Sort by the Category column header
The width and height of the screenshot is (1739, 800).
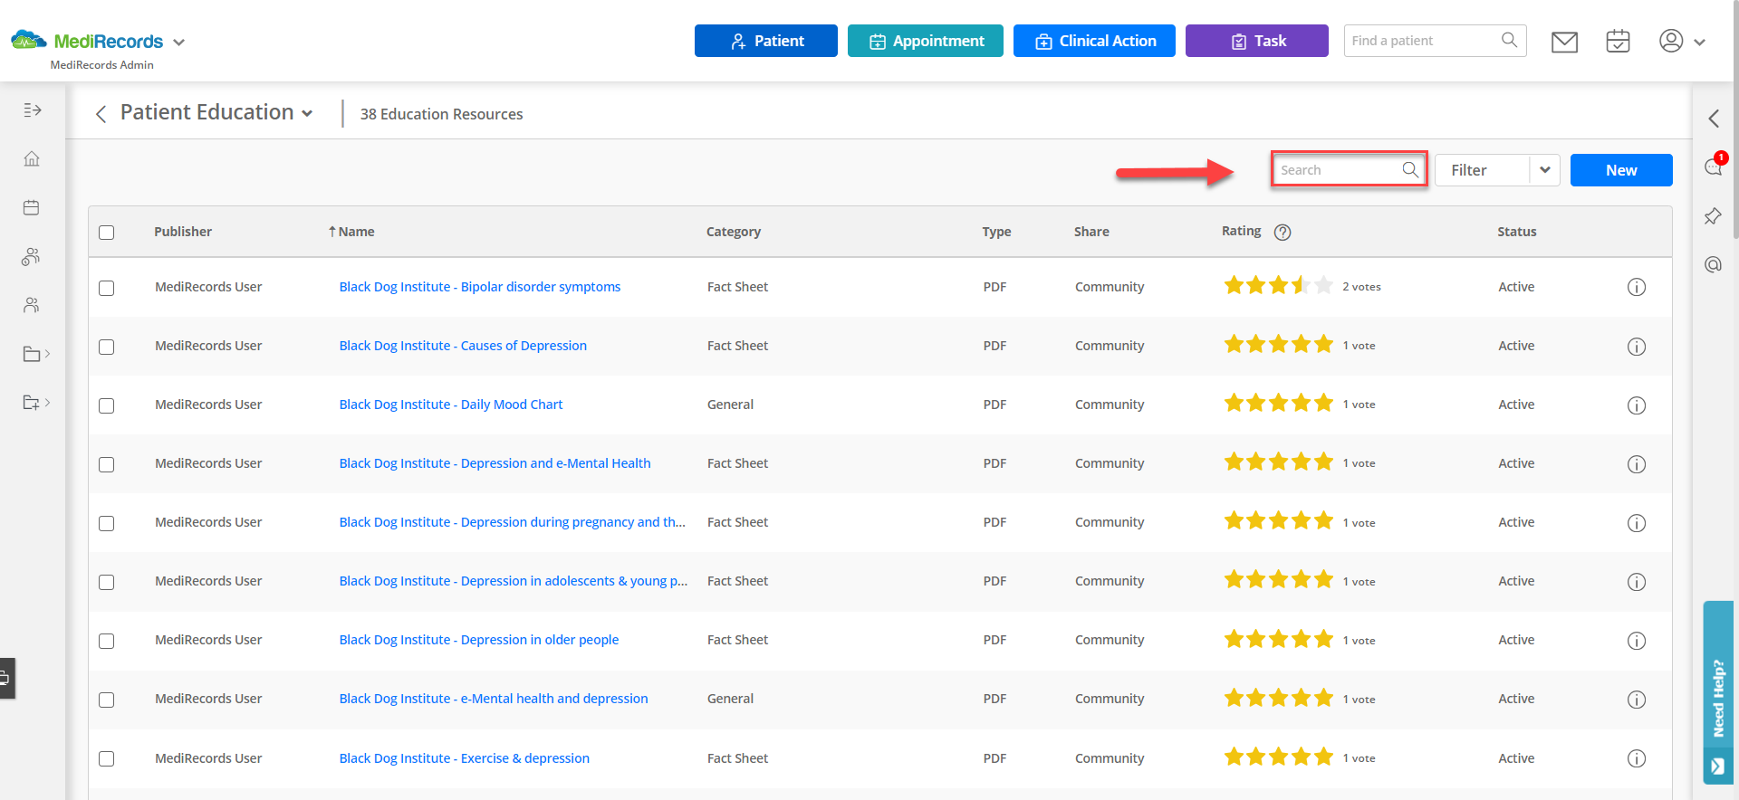click(x=734, y=232)
